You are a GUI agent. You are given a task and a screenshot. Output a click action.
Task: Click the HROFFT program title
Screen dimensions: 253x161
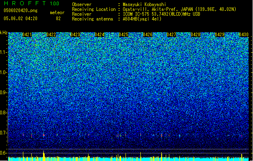[x=25, y=3]
